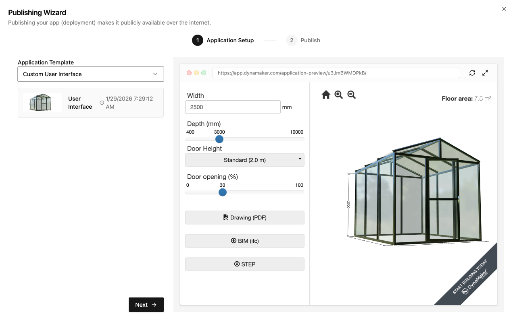This screenshot has width=513, height=320.
Task: Select the zoom out magnifier icon
Action: pos(351,94)
